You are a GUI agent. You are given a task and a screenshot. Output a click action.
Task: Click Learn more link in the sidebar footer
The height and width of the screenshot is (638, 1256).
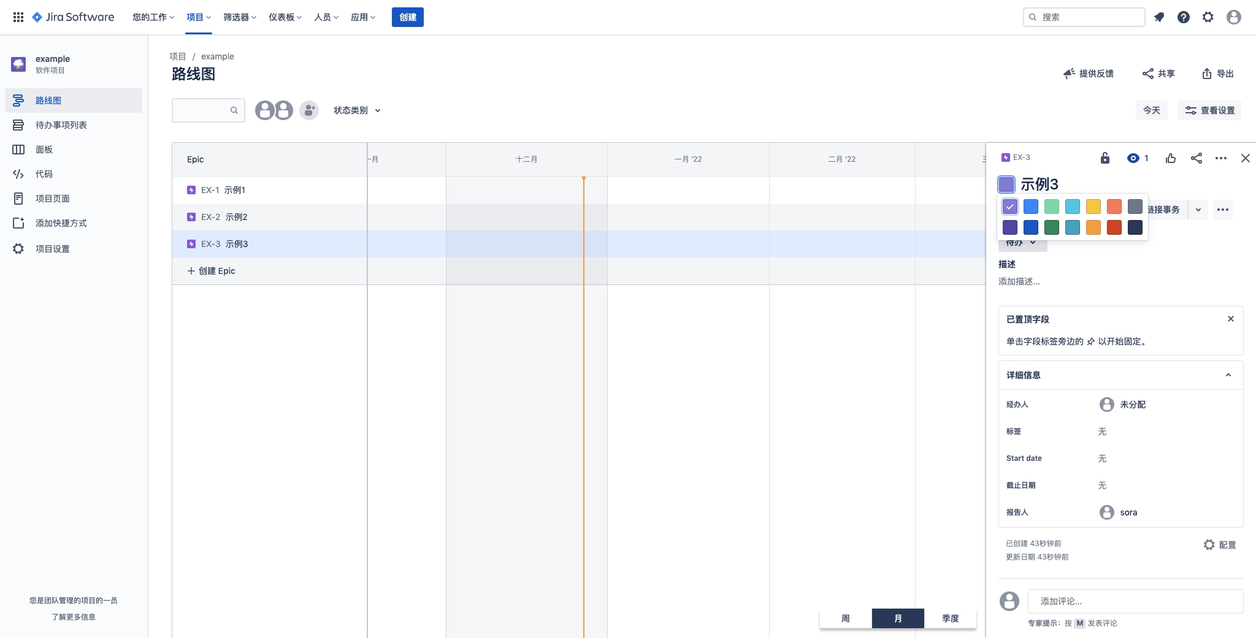pos(74,617)
